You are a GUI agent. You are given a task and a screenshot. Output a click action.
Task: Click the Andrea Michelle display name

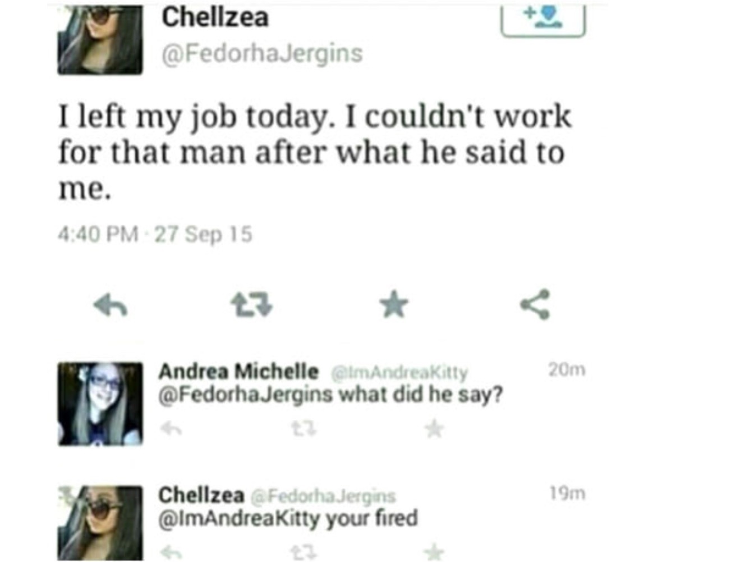238,372
